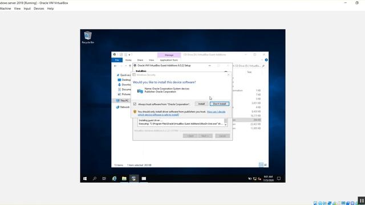Screen dimensions: 365x205
Task: Open the Devices menu in VirtualBox
Action: point(39,9)
